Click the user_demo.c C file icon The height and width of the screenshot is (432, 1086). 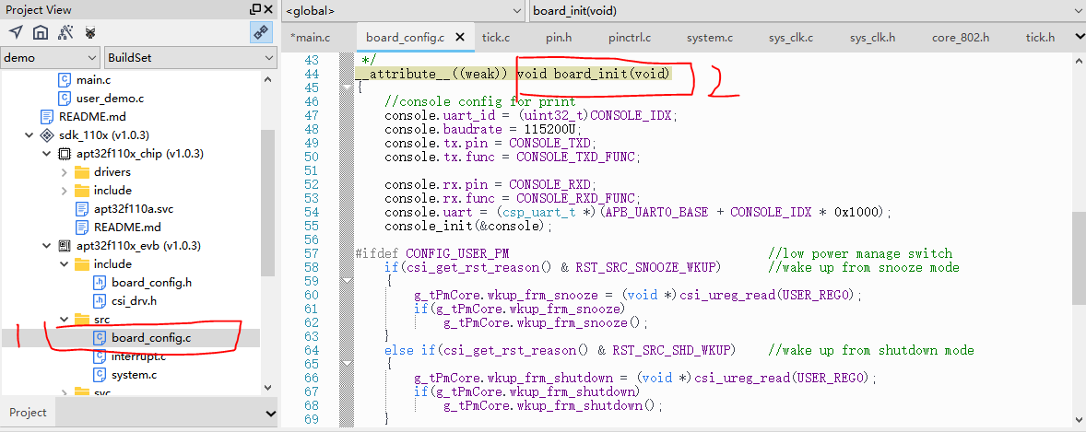65,99
